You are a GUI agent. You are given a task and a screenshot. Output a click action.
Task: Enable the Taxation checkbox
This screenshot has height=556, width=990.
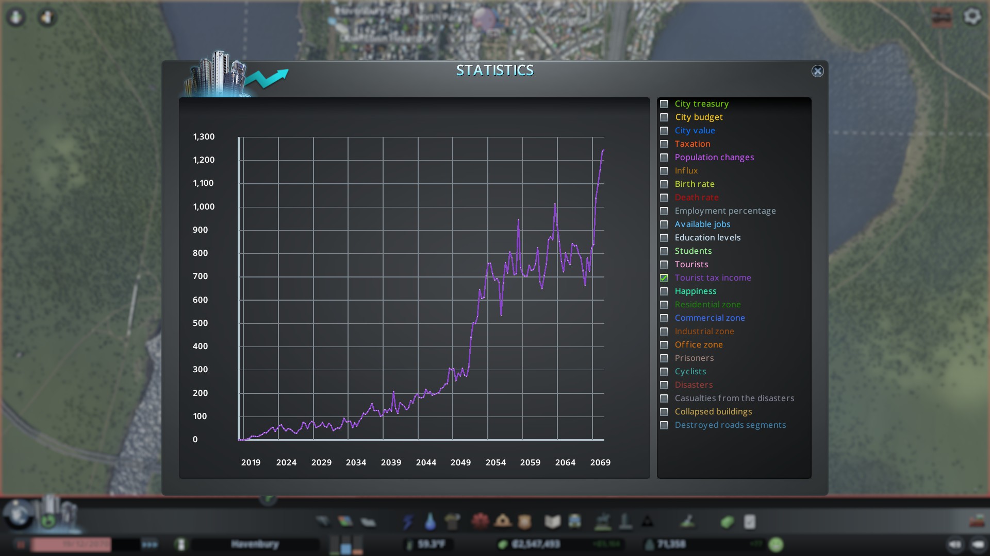(x=664, y=144)
